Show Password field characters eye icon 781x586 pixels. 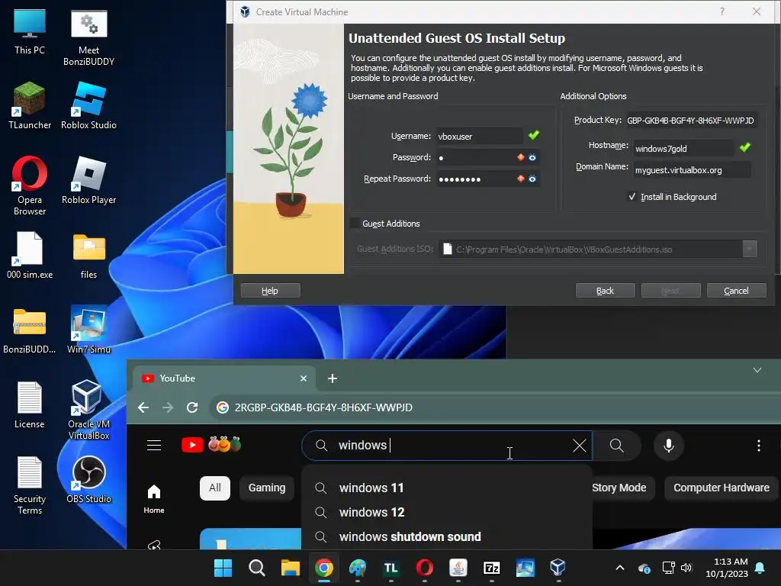pyautogui.click(x=532, y=157)
